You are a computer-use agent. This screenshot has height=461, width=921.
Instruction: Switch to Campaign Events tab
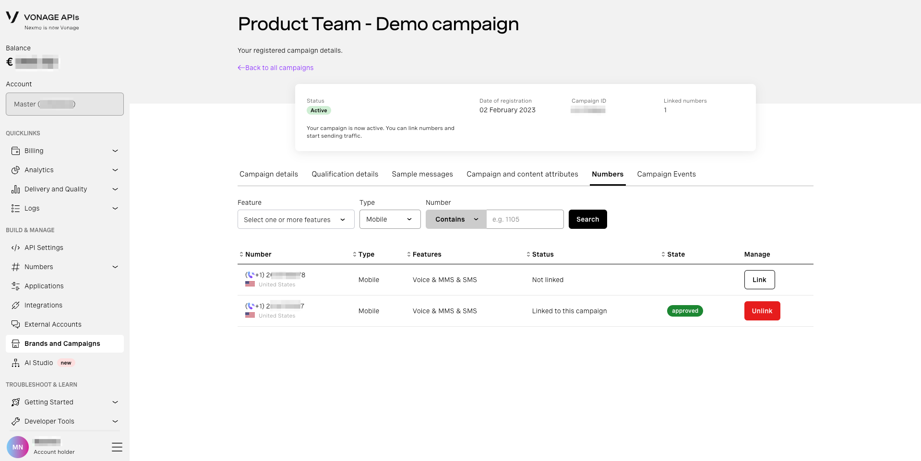(x=666, y=174)
